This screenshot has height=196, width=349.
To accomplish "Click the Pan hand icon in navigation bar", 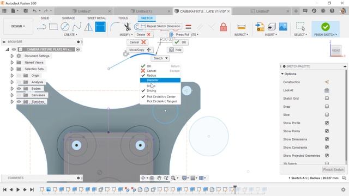I will point(159,178).
